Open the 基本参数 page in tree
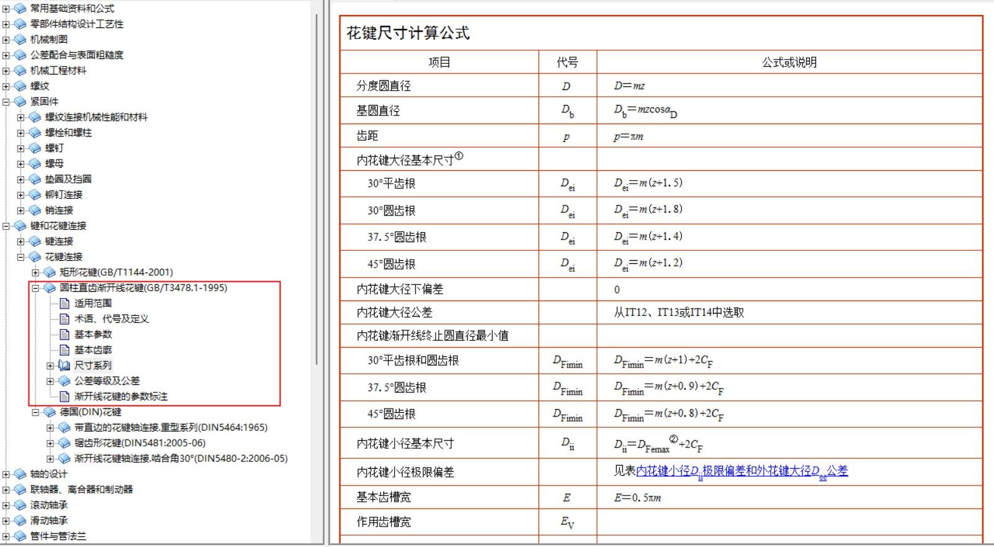Viewport: 994px width, 547px height. point(93,335)
